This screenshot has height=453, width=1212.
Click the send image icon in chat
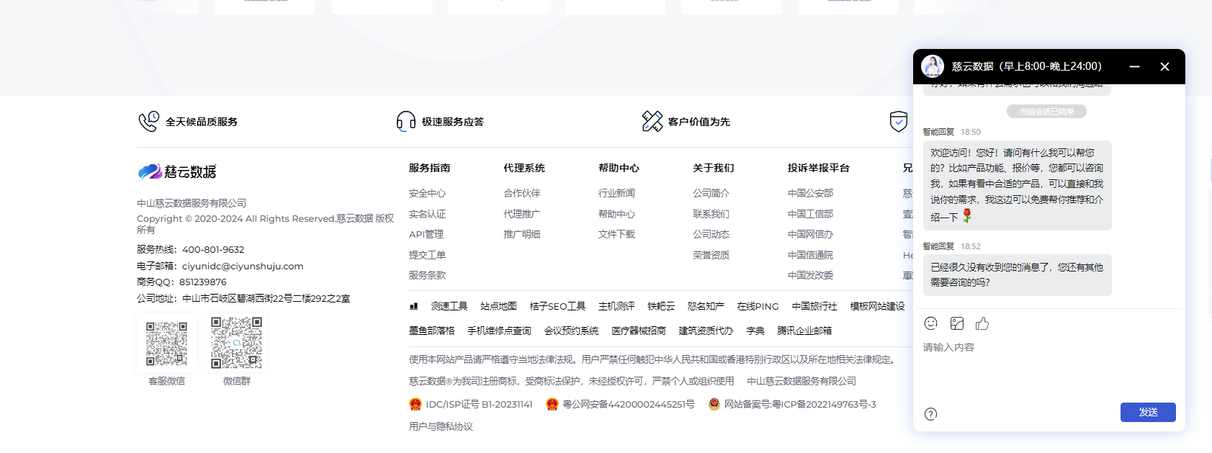pos(956,323)
